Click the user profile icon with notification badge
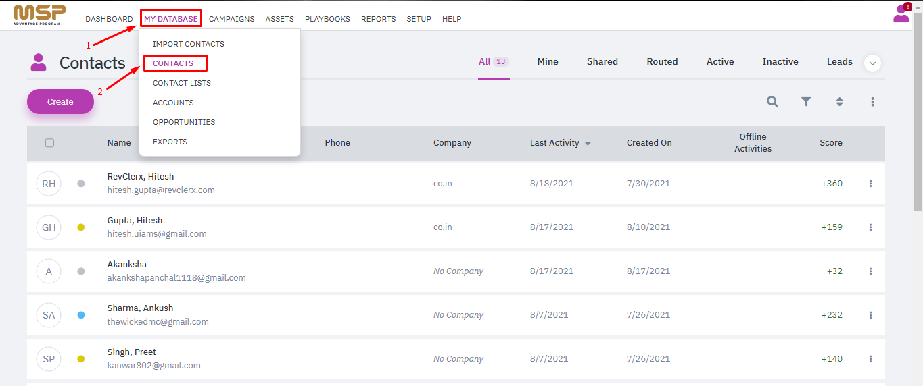 [902, 13]
